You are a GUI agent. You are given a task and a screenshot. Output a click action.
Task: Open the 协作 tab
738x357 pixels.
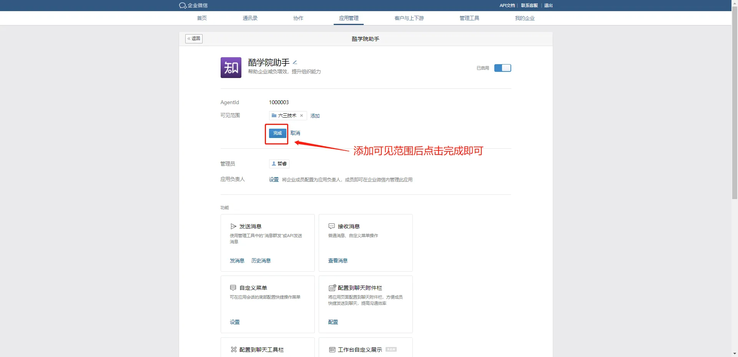(x=298, y=18)
